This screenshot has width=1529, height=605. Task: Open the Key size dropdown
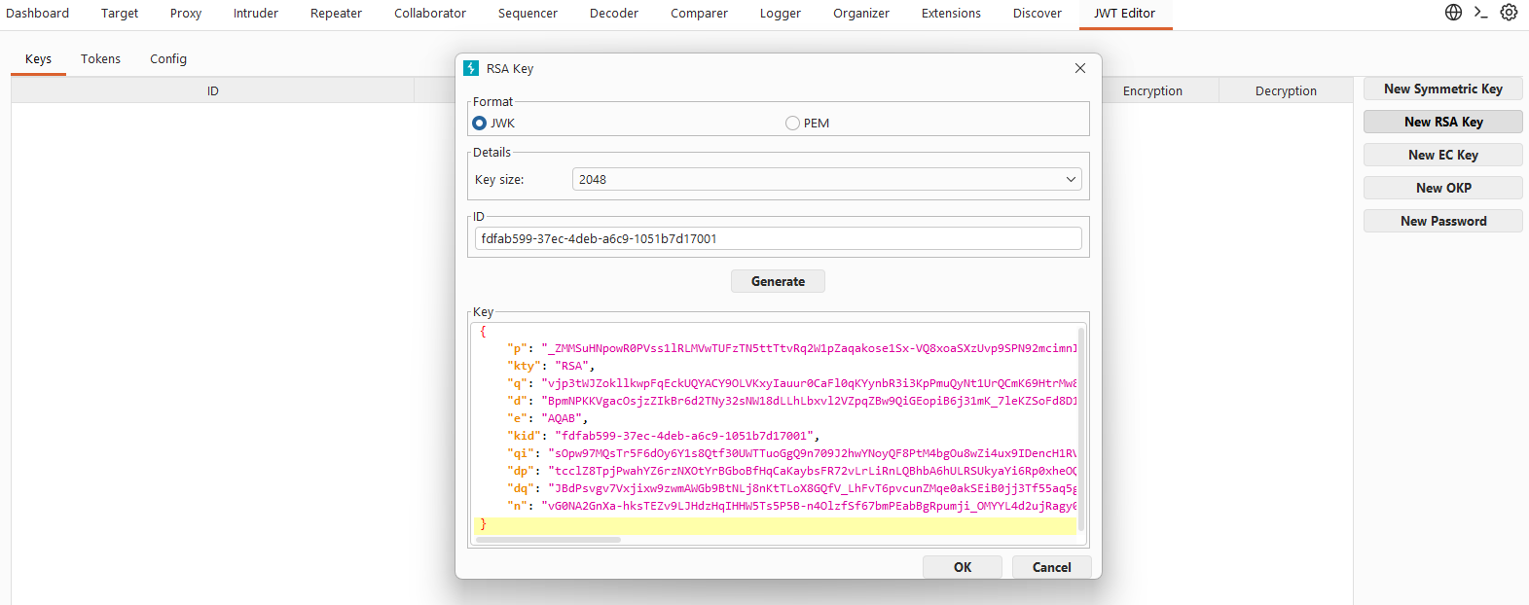pos(827,179)
